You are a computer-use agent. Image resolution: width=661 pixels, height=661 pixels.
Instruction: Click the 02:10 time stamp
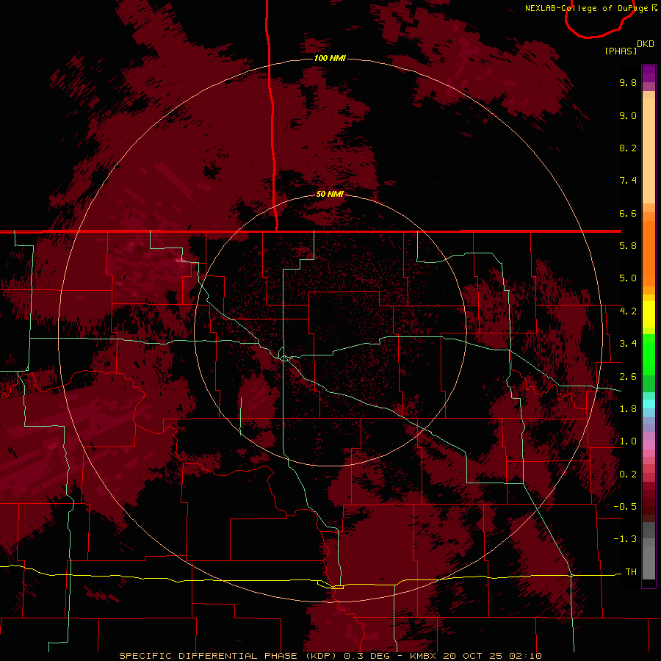(x=525, y=656)
